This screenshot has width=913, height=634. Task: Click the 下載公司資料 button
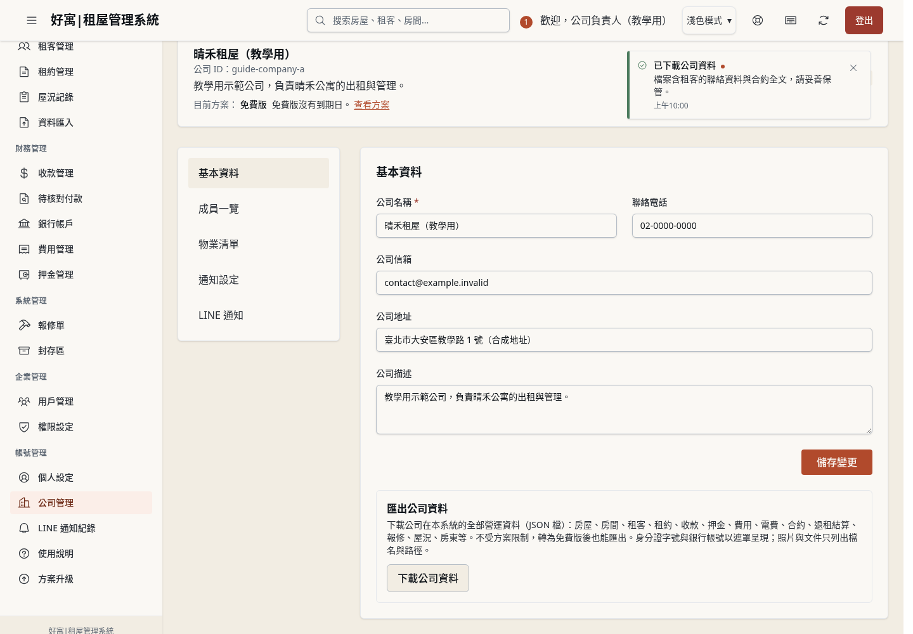click(x=428, y=578)
